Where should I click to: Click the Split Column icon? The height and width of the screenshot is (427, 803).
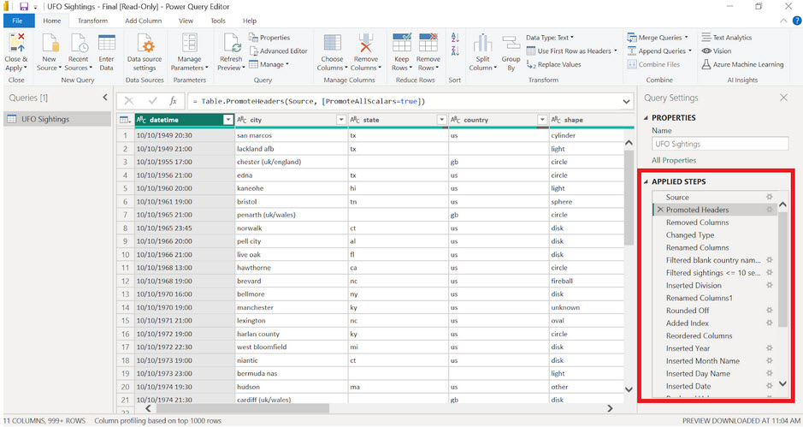[x=482, y=43]
